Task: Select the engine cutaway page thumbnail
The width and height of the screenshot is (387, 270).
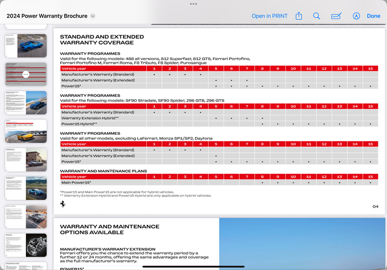Action: (x=26, y=245)
